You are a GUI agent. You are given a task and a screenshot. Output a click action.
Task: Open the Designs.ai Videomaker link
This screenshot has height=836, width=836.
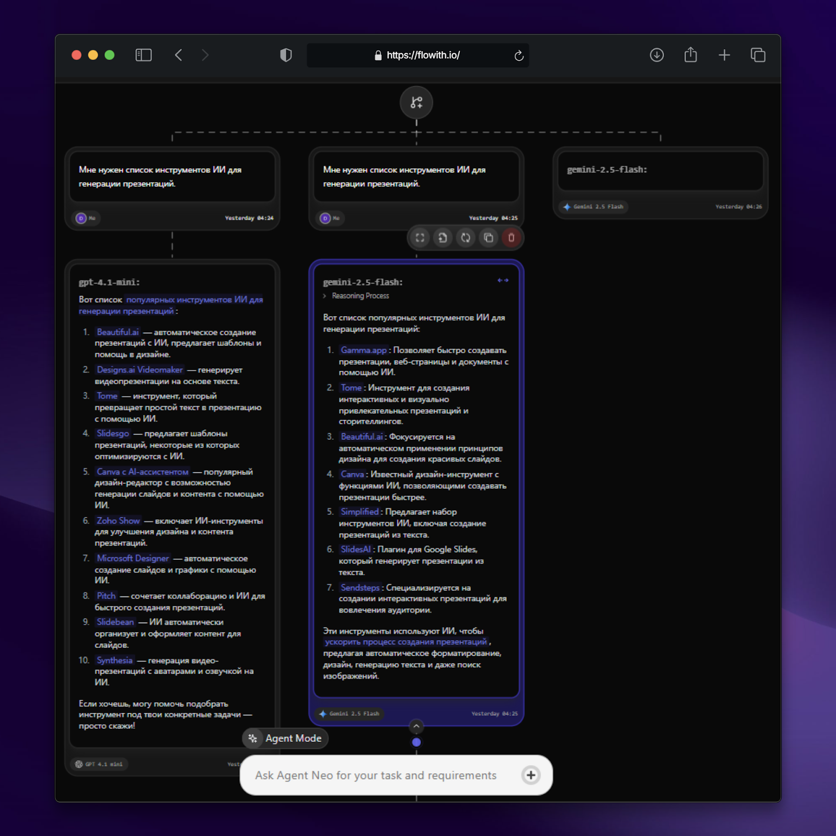140,369
